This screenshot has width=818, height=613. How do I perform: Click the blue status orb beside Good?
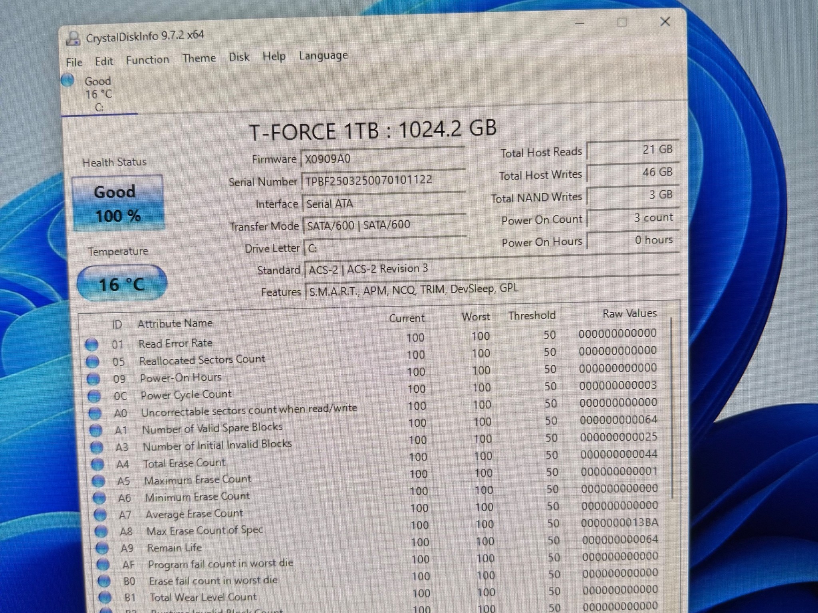[x=68, y=80]
